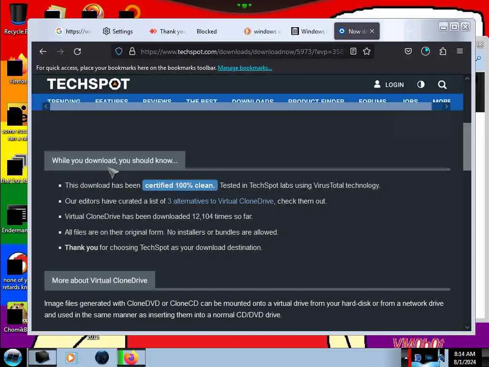Open Pocket save icon in toolbar
Viewport: 489px width, 367px height.
(x=408, y=51)
